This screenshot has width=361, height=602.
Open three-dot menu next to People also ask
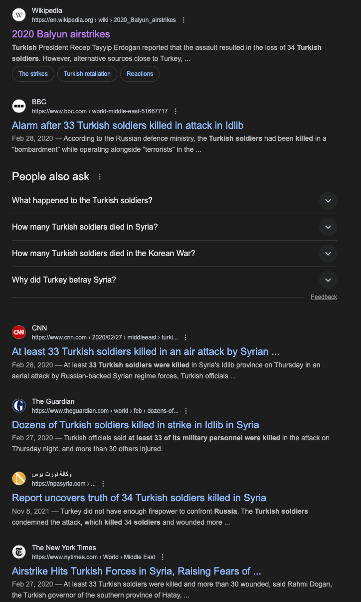tap(100, 177)
